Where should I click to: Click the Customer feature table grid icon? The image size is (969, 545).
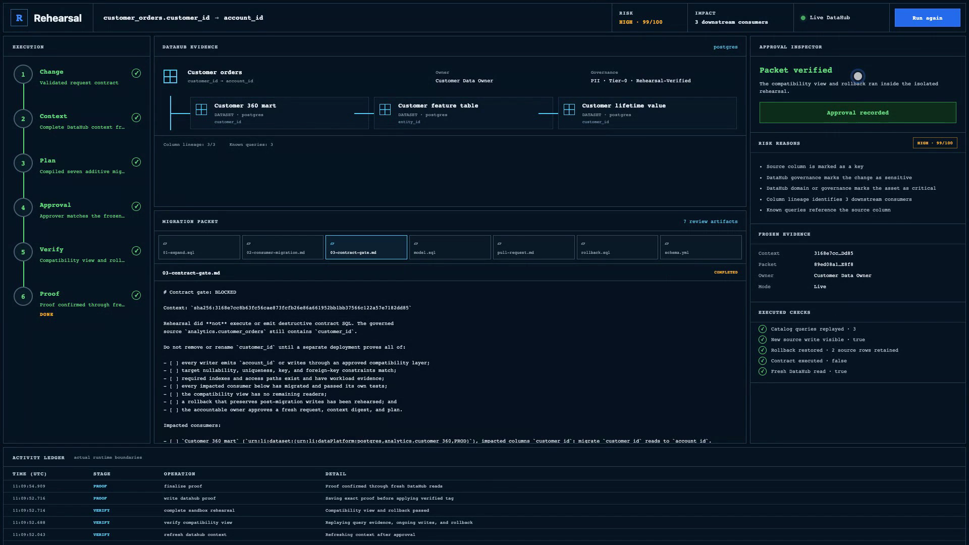click(x=385, y=110)
